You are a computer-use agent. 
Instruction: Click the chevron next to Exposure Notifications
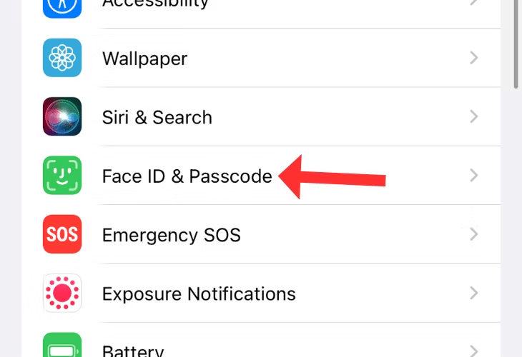[x=473, y=293]
